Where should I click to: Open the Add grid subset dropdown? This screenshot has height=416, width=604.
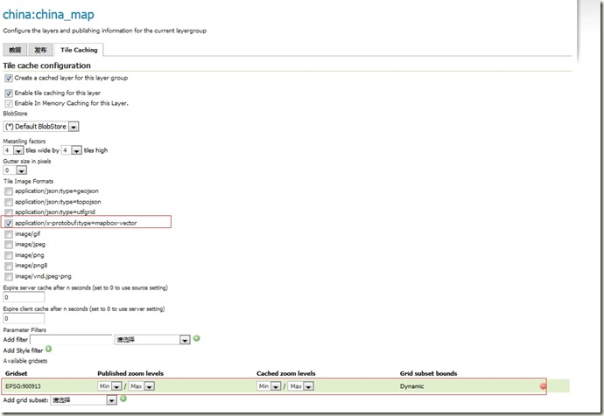[83, 400]
